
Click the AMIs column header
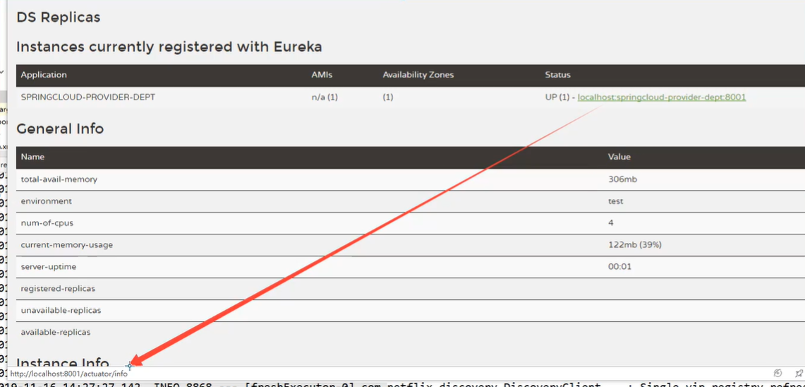pos(322,75)
